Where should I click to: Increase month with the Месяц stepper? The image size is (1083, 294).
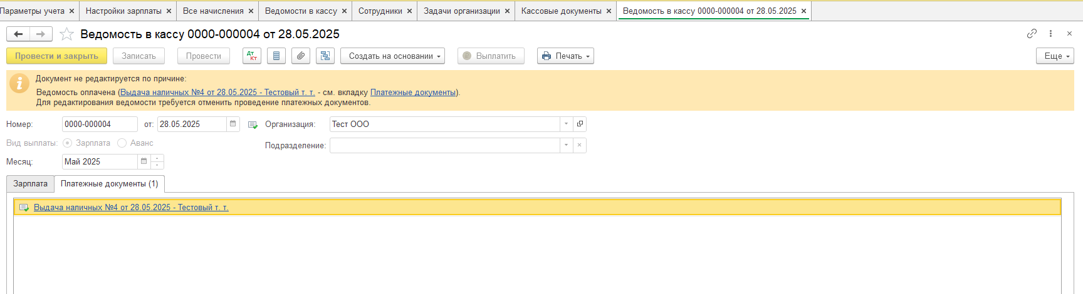coord(157,158)
